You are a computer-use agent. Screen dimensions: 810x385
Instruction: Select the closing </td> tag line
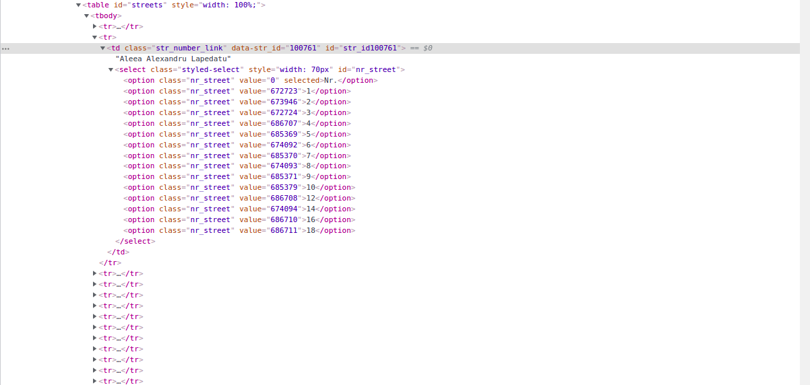(x=119, y=252)
